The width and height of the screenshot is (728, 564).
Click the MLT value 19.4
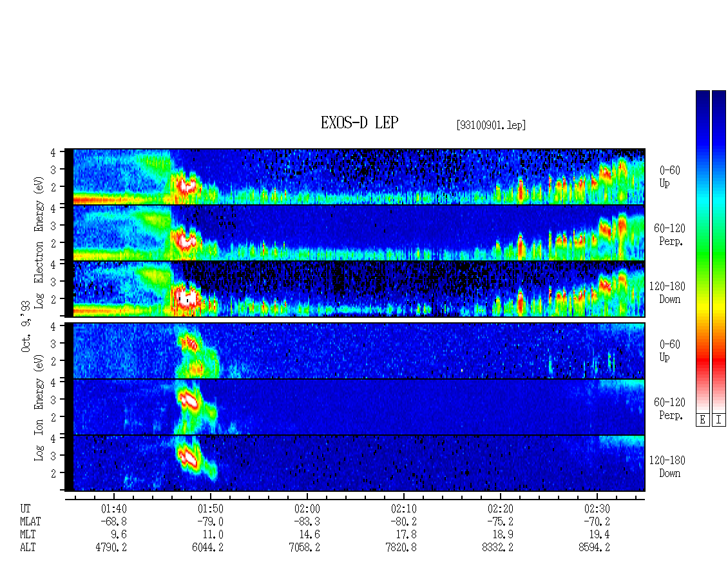pos(599,535)
